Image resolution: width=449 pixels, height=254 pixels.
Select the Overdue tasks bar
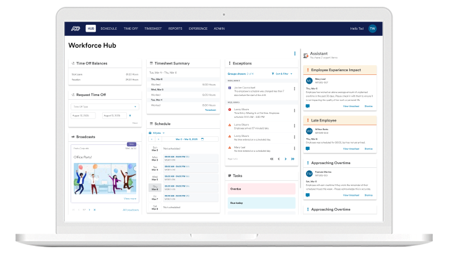tap(261, 188)
